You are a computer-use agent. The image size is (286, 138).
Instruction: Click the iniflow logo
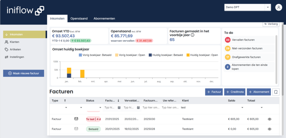[25, 10]
